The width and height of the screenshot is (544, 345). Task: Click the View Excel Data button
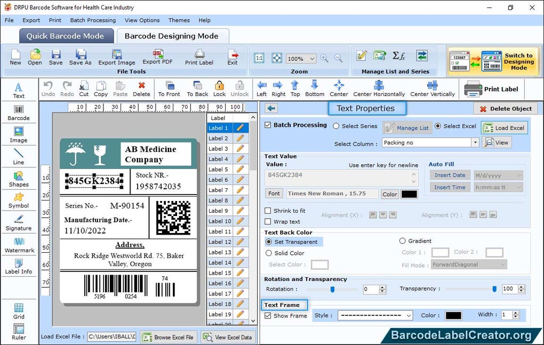pyautogui.click(x=228, y=336)
